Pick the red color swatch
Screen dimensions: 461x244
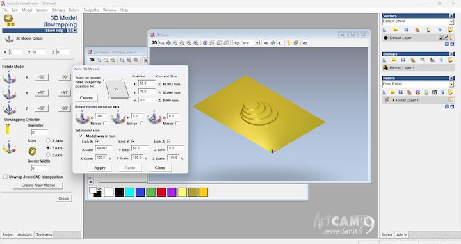161,192
